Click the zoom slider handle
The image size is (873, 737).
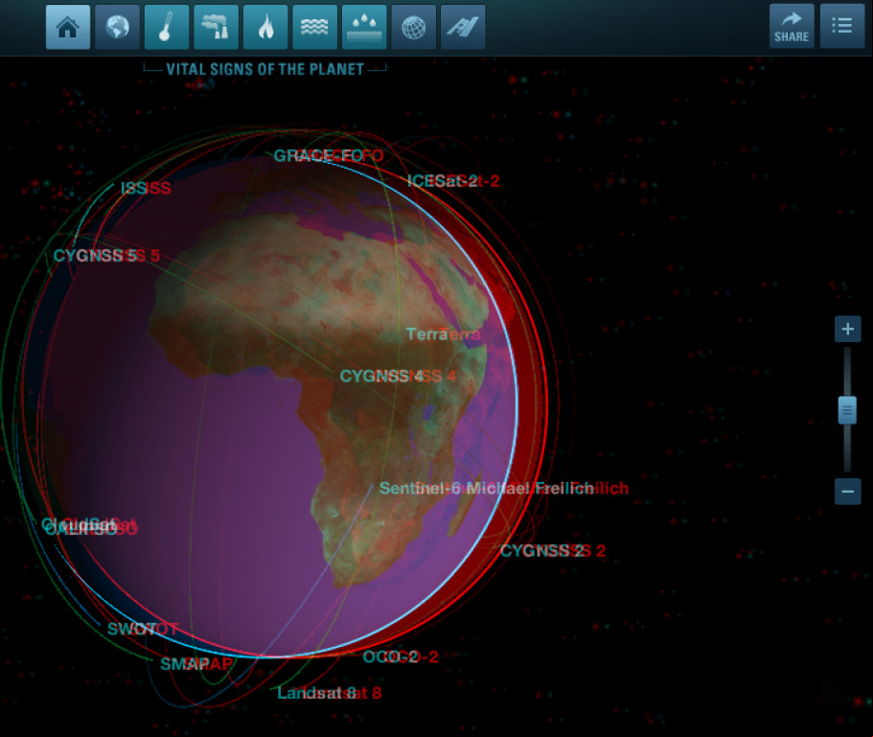847,410
